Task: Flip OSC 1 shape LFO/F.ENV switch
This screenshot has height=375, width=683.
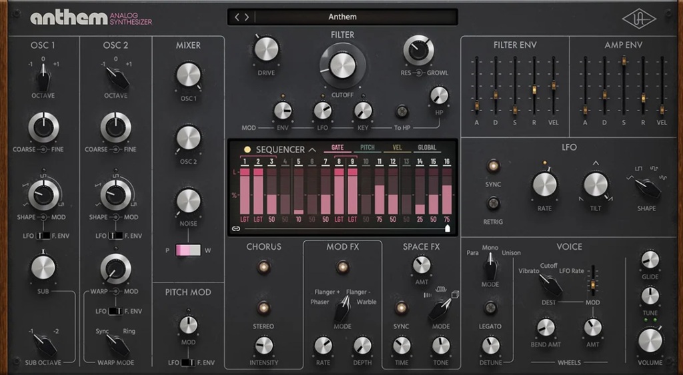Action: pyautogui.click(x=43, y=236)
